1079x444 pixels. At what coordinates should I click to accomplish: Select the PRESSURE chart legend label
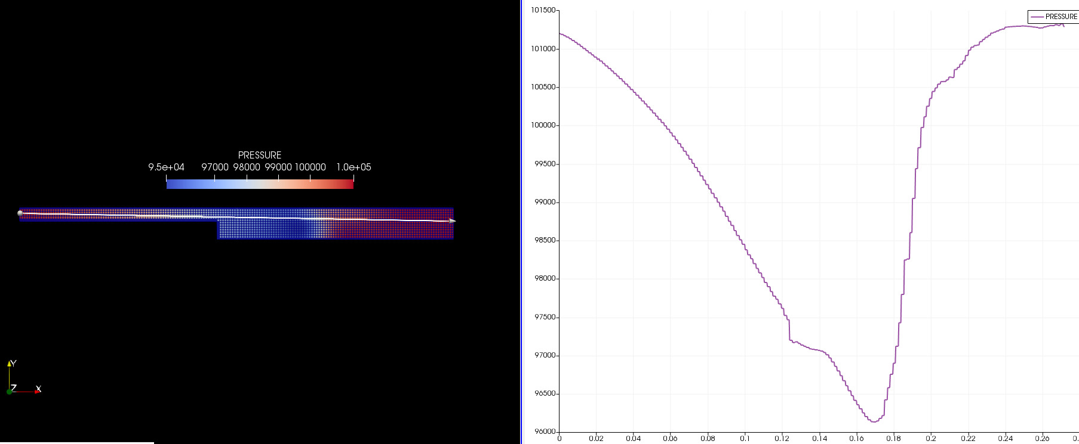click(x=1061, y=17)
